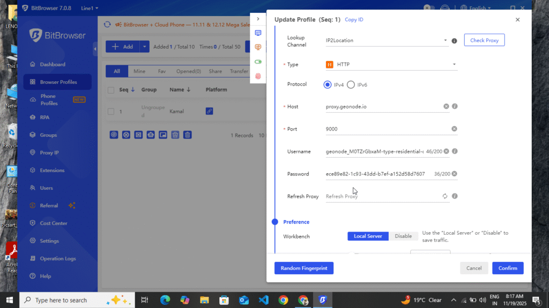
Task: Click the Check Proxy button
Action: click(x=484, y=40)
